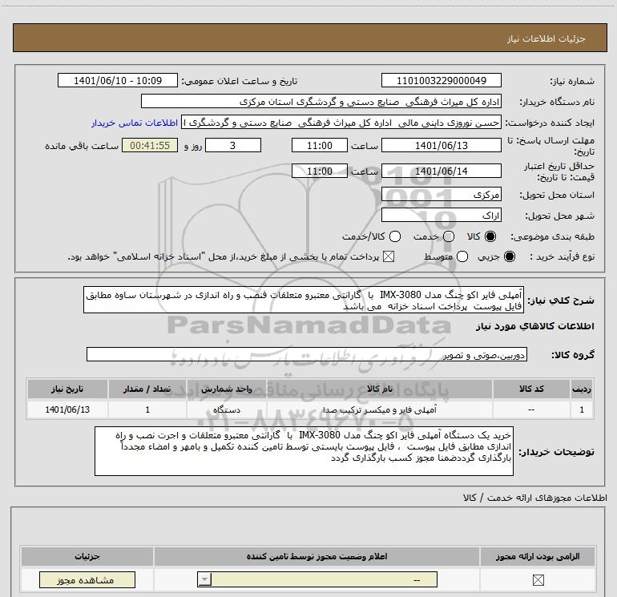Click the واحد شمارش column header
617x597 pixels.
227,389
